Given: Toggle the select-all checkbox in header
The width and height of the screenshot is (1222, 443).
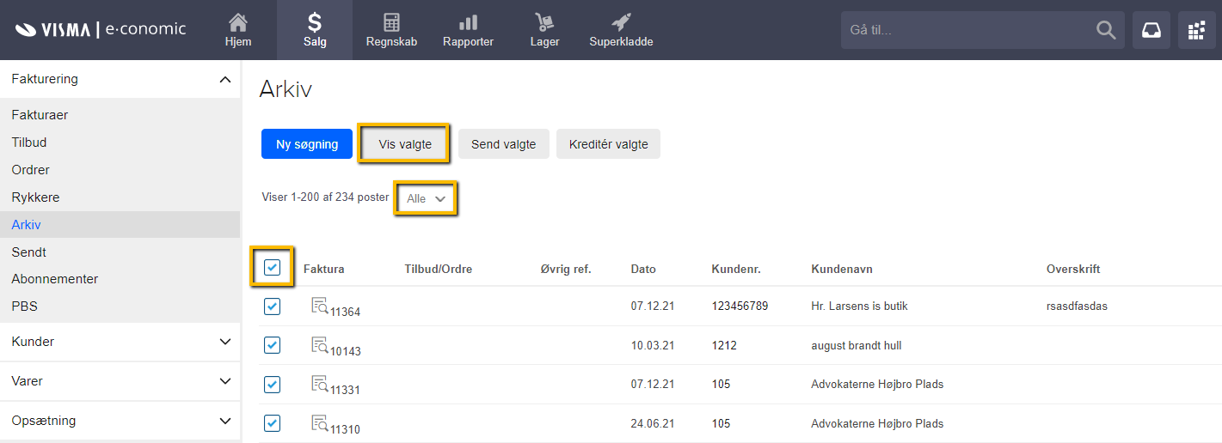Looking at the screenshot, I should [x=272, y=267].
